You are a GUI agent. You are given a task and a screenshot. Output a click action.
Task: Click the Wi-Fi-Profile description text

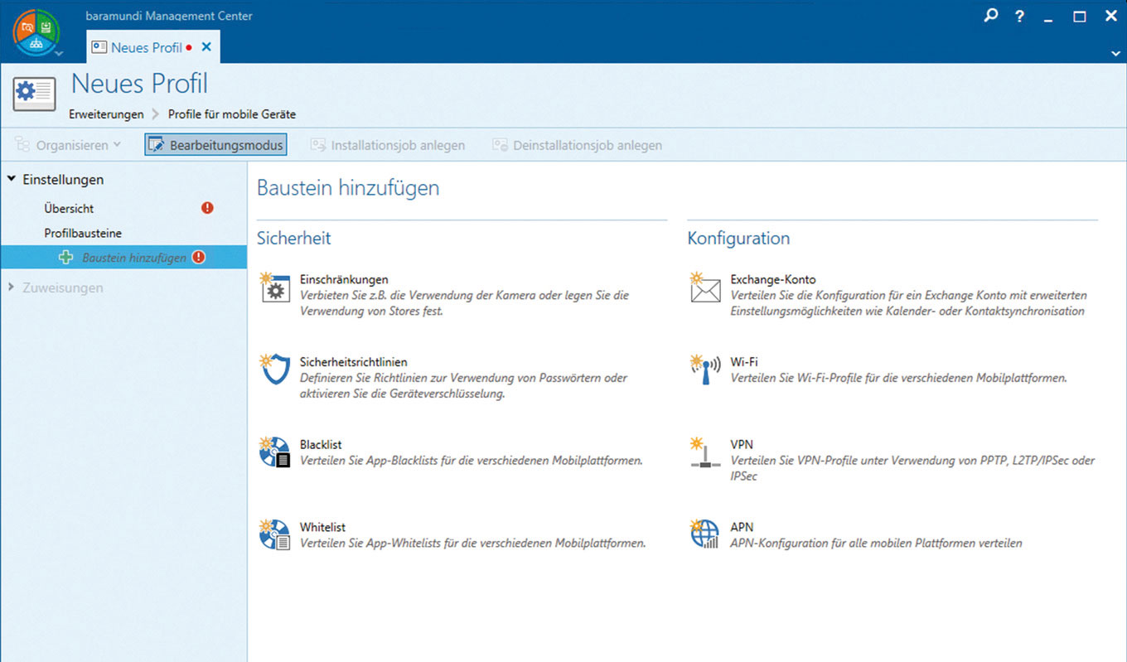898,378
